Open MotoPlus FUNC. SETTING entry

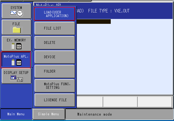coord(55,86)
